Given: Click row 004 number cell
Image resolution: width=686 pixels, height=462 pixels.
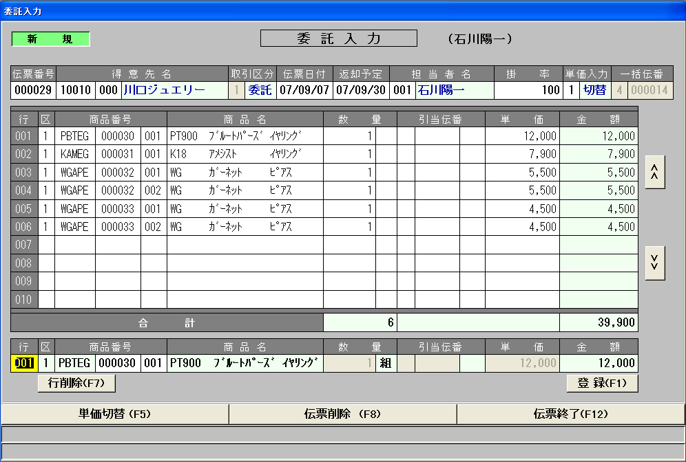Looking at the screenshot, I should coord(24,190).
